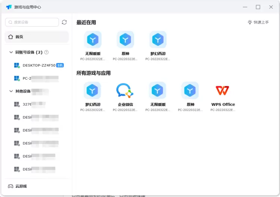Viewport: 280px width, 197px height.
Task: Collapse the 其他设备 device group
Action: point(11,91)
